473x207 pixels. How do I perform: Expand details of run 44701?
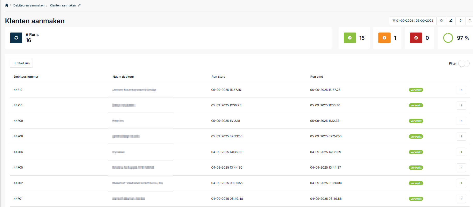pyautogui.click(x=461, y=199)
